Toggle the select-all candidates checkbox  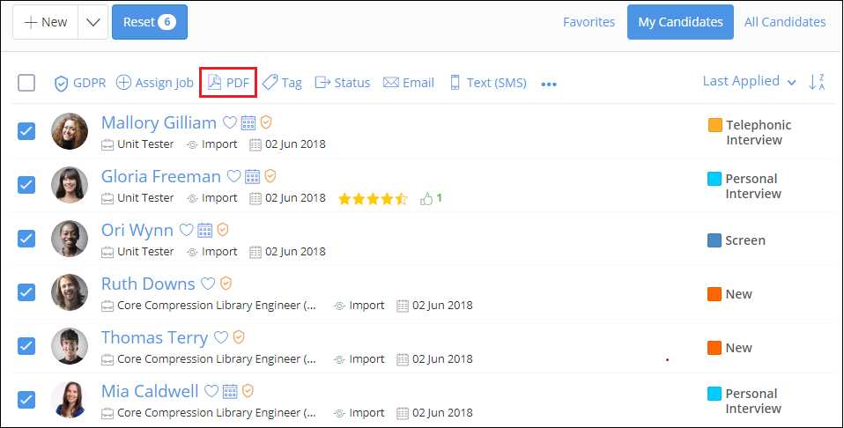[x=26, y=83]
